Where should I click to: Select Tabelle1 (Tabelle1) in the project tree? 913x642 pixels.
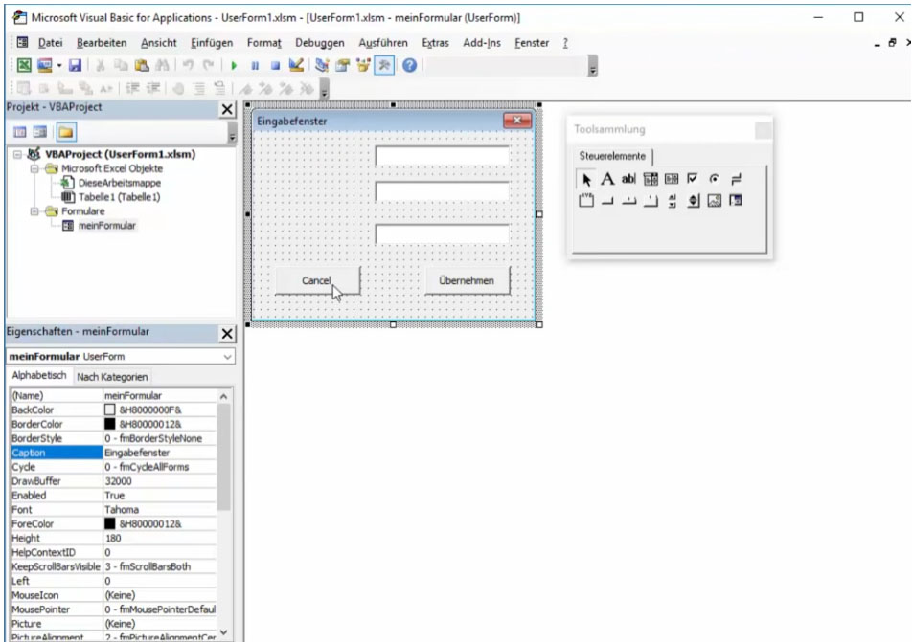pyautogui.click(x=120, y=197)
